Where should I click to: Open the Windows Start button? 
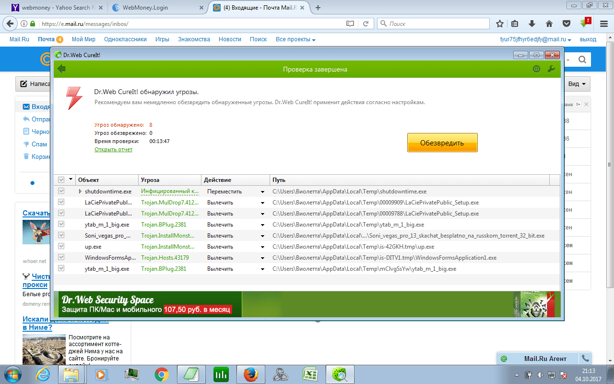click(x=12, y=374)
